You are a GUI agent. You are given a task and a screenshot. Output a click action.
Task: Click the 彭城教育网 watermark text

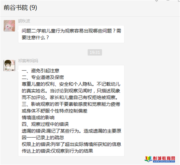click(164, 158)
